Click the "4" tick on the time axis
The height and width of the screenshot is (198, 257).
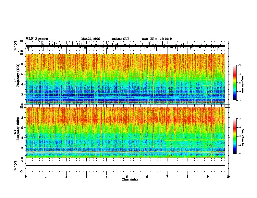(107, 177)
